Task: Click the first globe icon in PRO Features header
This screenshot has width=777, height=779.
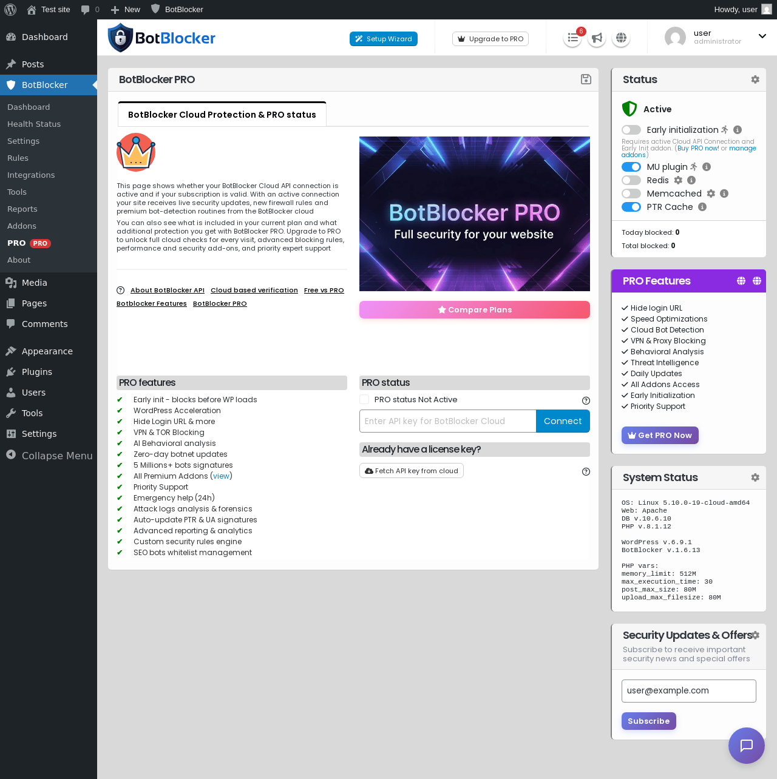Action: tap(741, 281)
